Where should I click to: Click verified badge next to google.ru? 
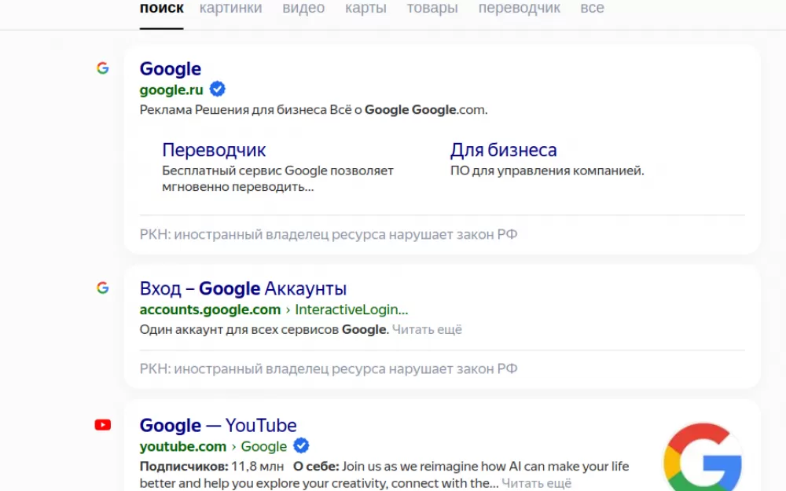217,90
